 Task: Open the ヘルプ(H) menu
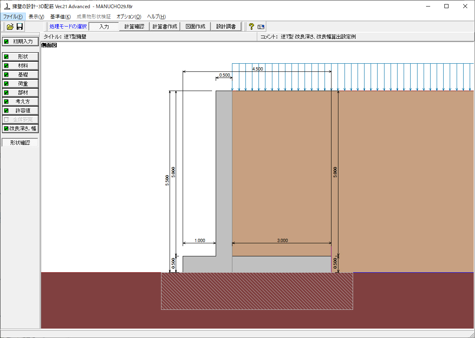(x=156, y=17)
